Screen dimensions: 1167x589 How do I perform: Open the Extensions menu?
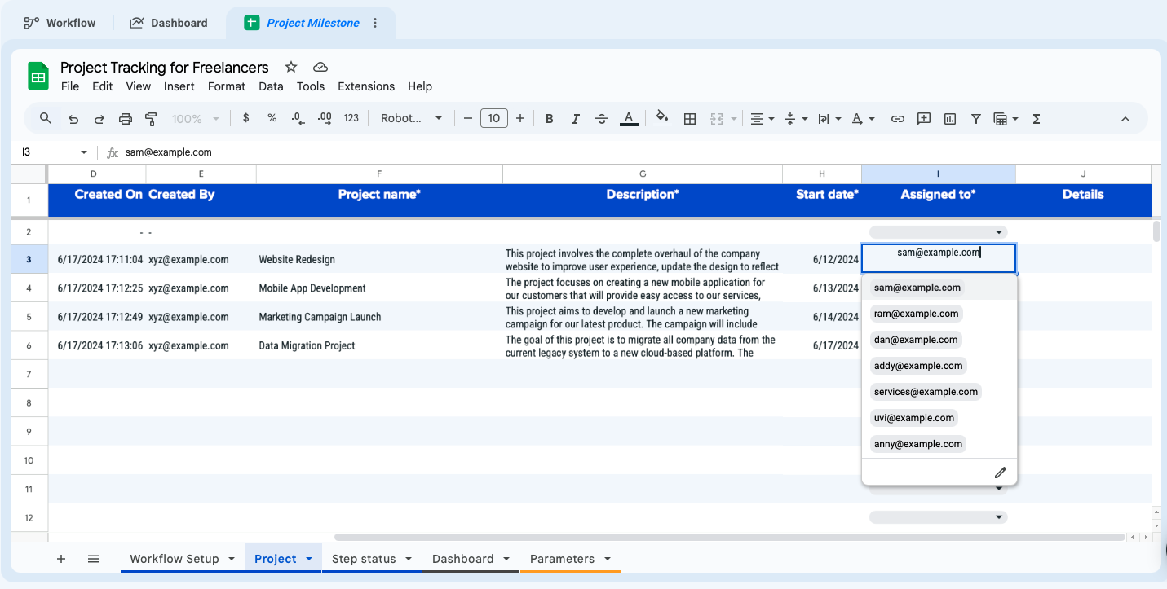click(366, 86)
